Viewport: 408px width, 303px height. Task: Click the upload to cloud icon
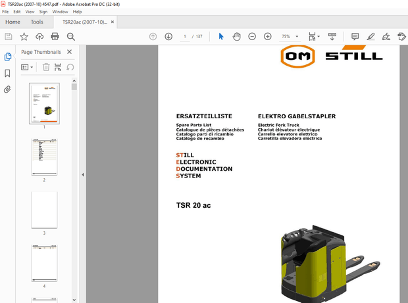39,37
